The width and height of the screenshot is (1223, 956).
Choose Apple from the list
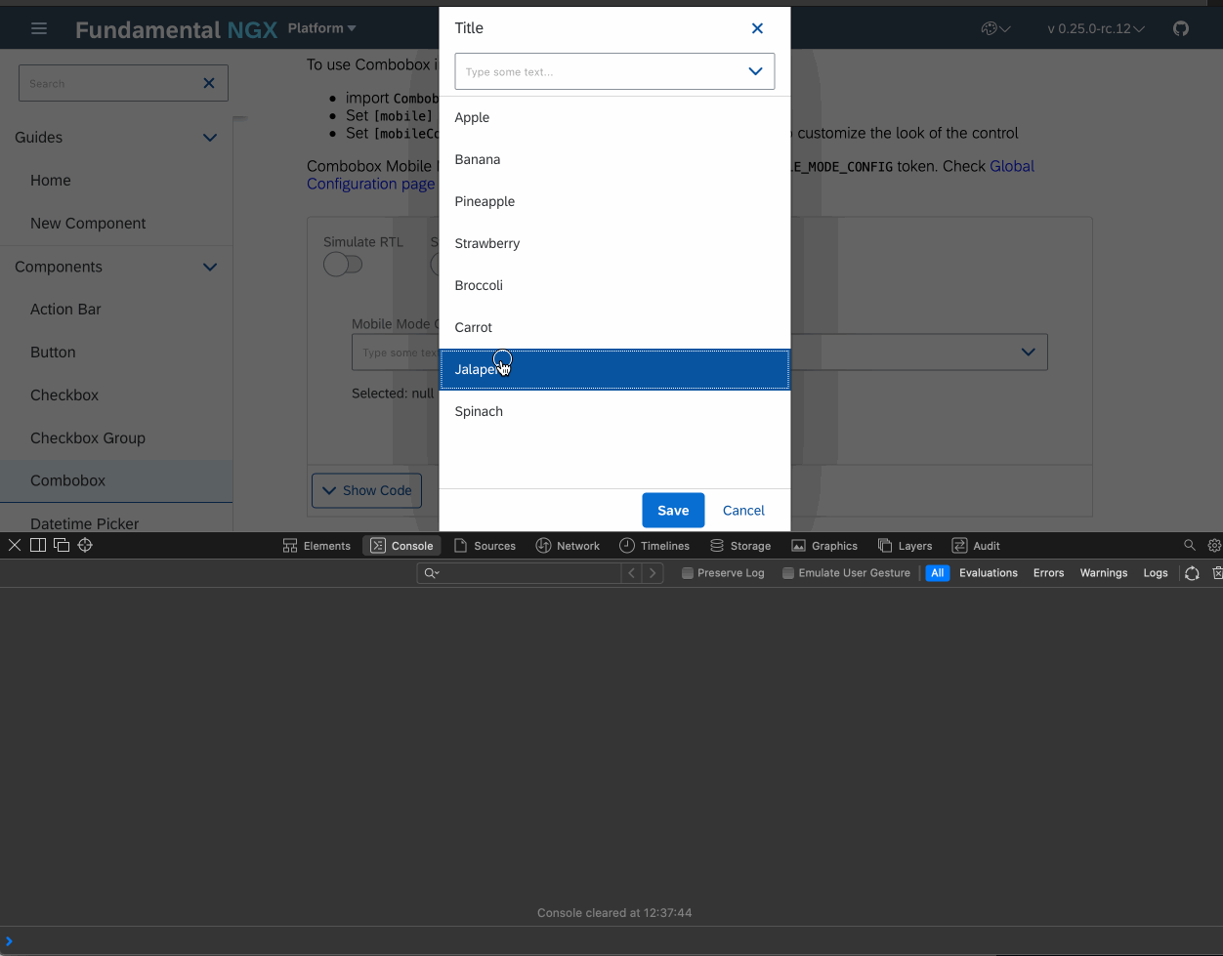point(614,117)
